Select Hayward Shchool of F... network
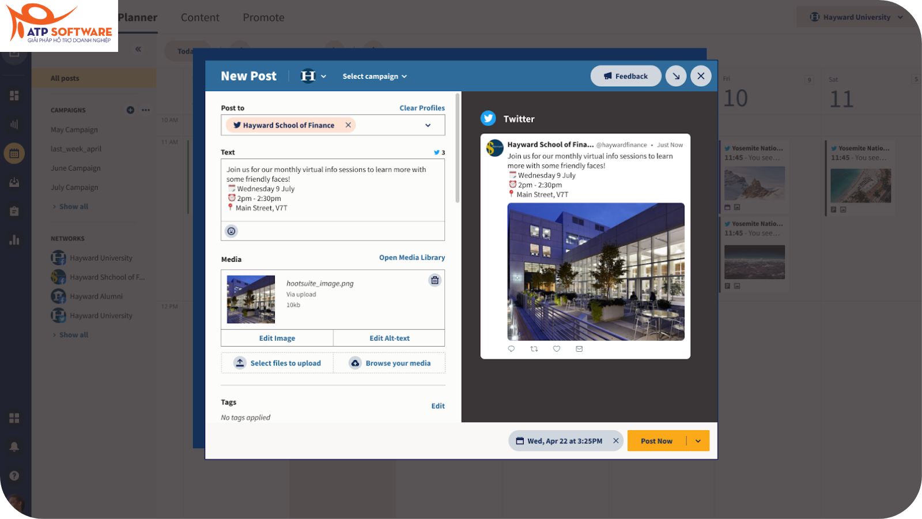This screenshot has width=922, height=519. 98,277
